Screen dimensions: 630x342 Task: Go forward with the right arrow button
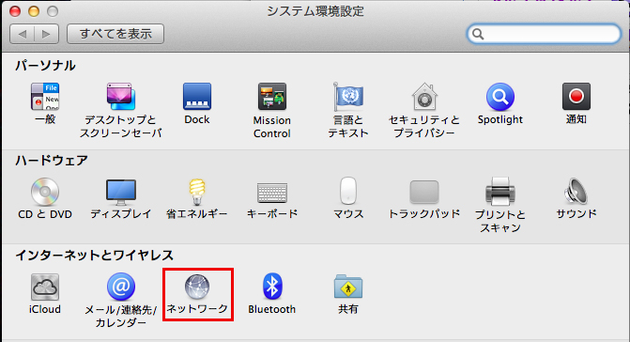click(x=47, y=34)
